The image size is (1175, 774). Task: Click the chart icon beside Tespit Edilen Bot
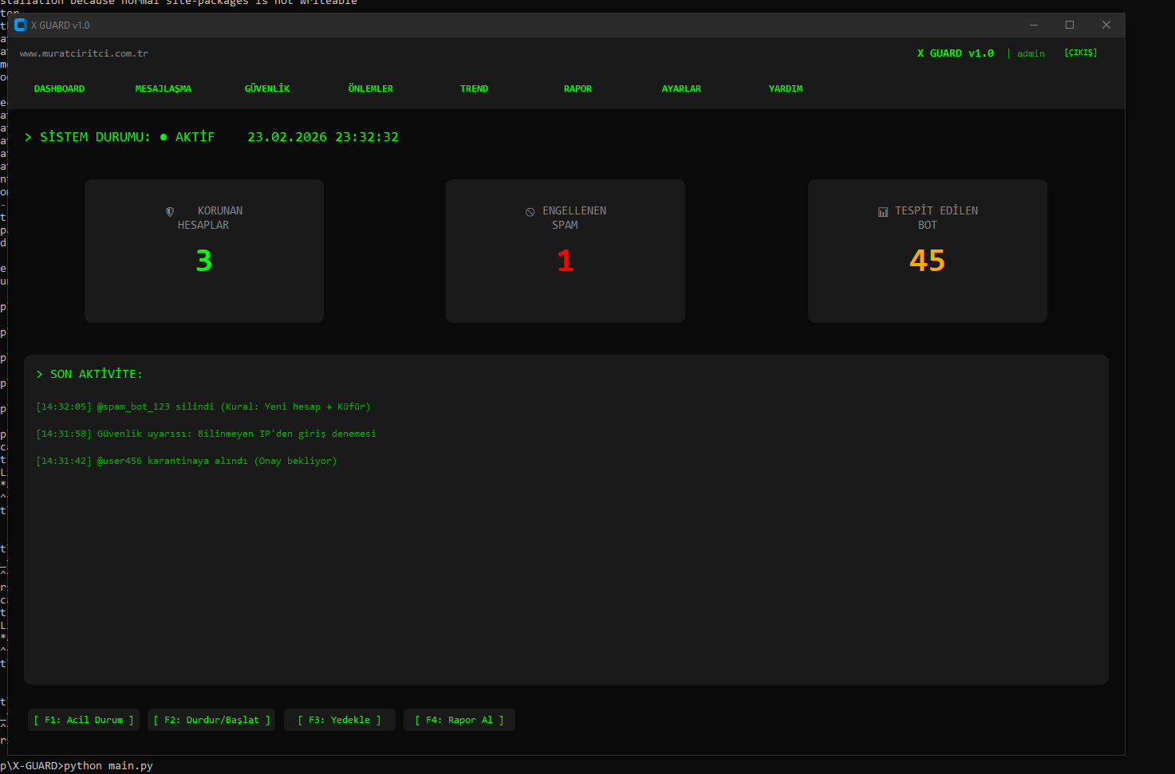(x=883, y=212)
